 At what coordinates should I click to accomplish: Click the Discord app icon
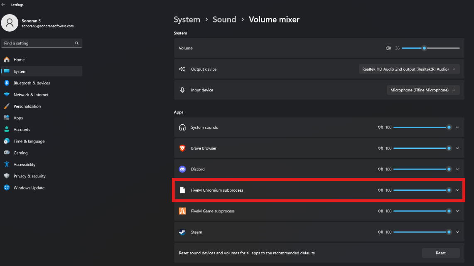click(182, 169)
